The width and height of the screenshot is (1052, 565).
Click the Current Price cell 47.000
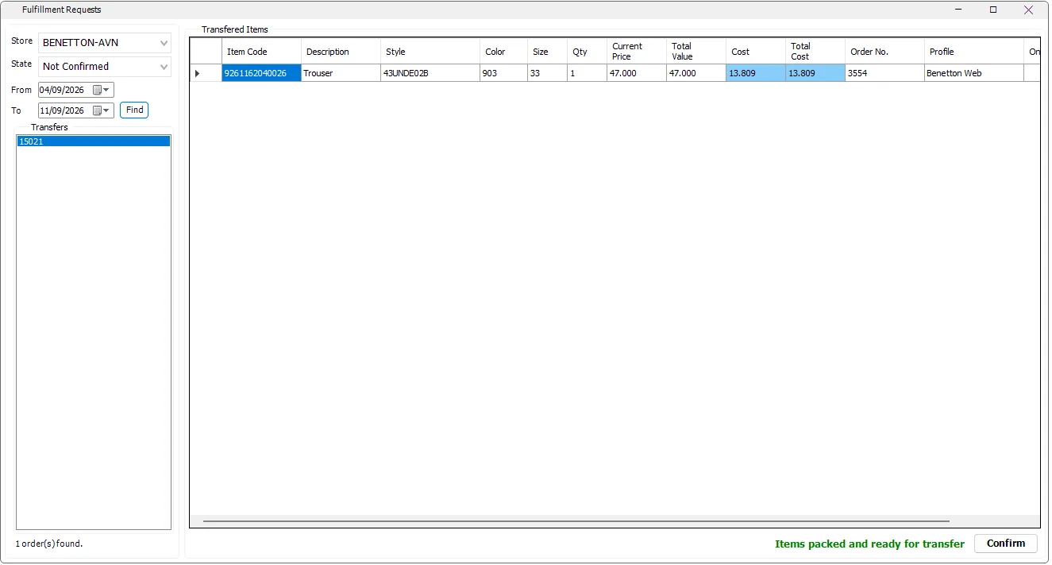[637, 73]
